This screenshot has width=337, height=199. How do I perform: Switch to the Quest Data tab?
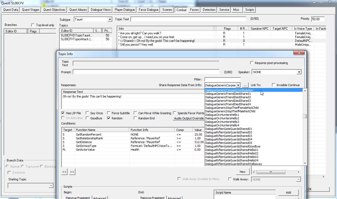(11, 10)
